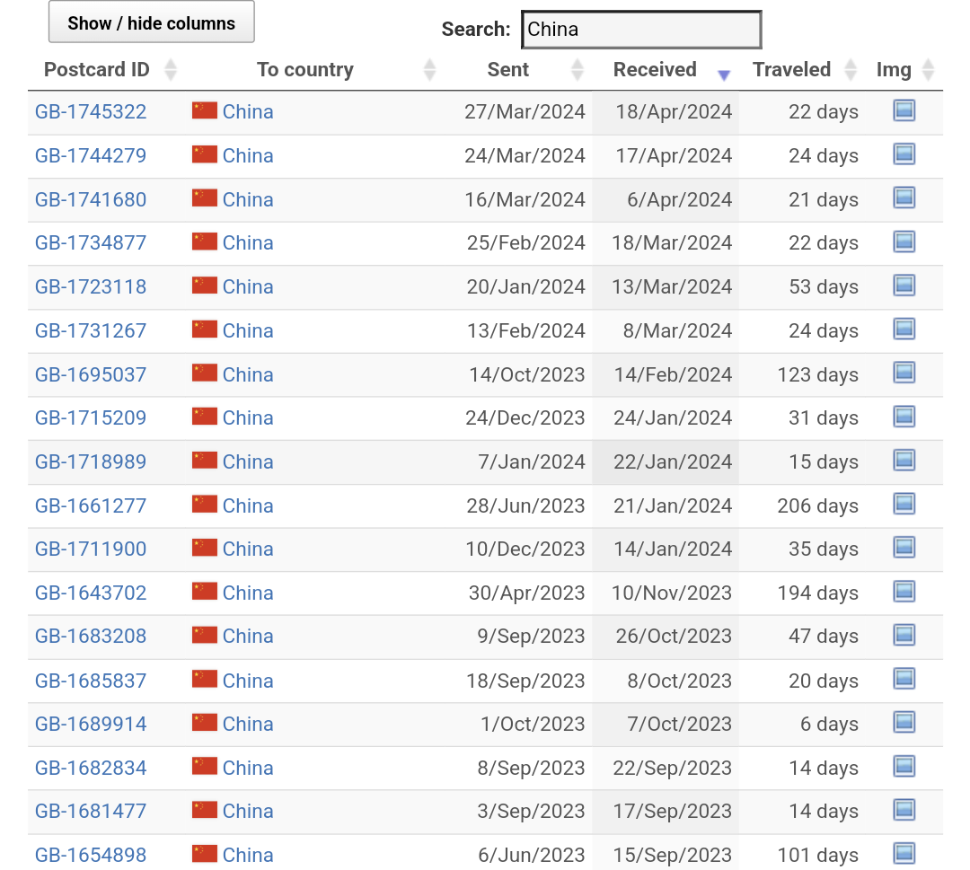
Task: Sort by Img column header
Action: pos(894,70)
